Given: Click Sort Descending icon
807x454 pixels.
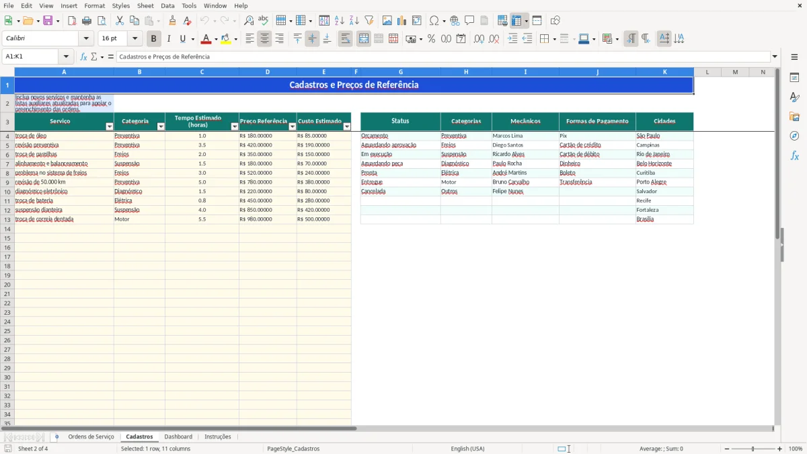Looking at the screenshot, I should 354,21.
